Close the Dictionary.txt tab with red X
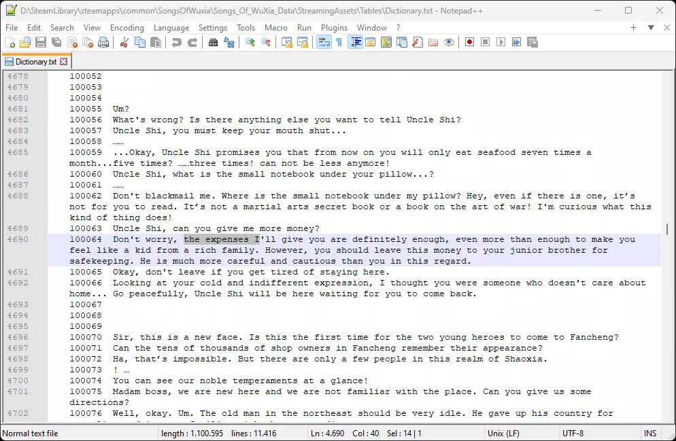 [x=64, y=62]
